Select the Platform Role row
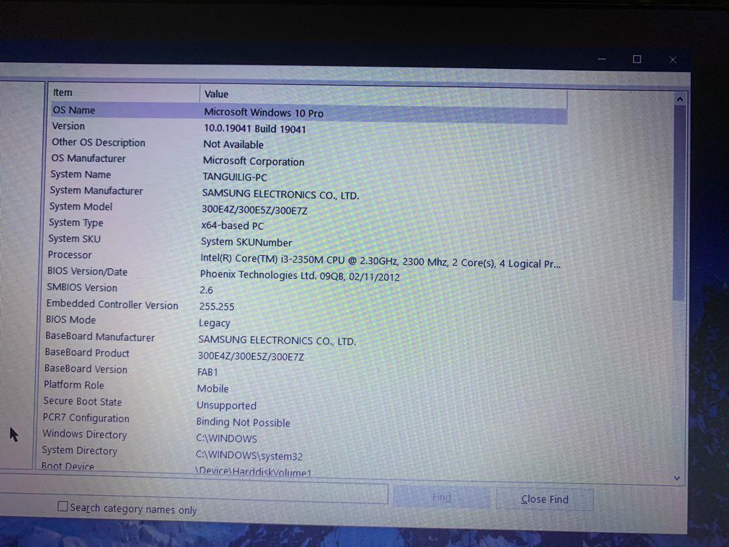Viewport: 729px width, 547px height. 74,385
